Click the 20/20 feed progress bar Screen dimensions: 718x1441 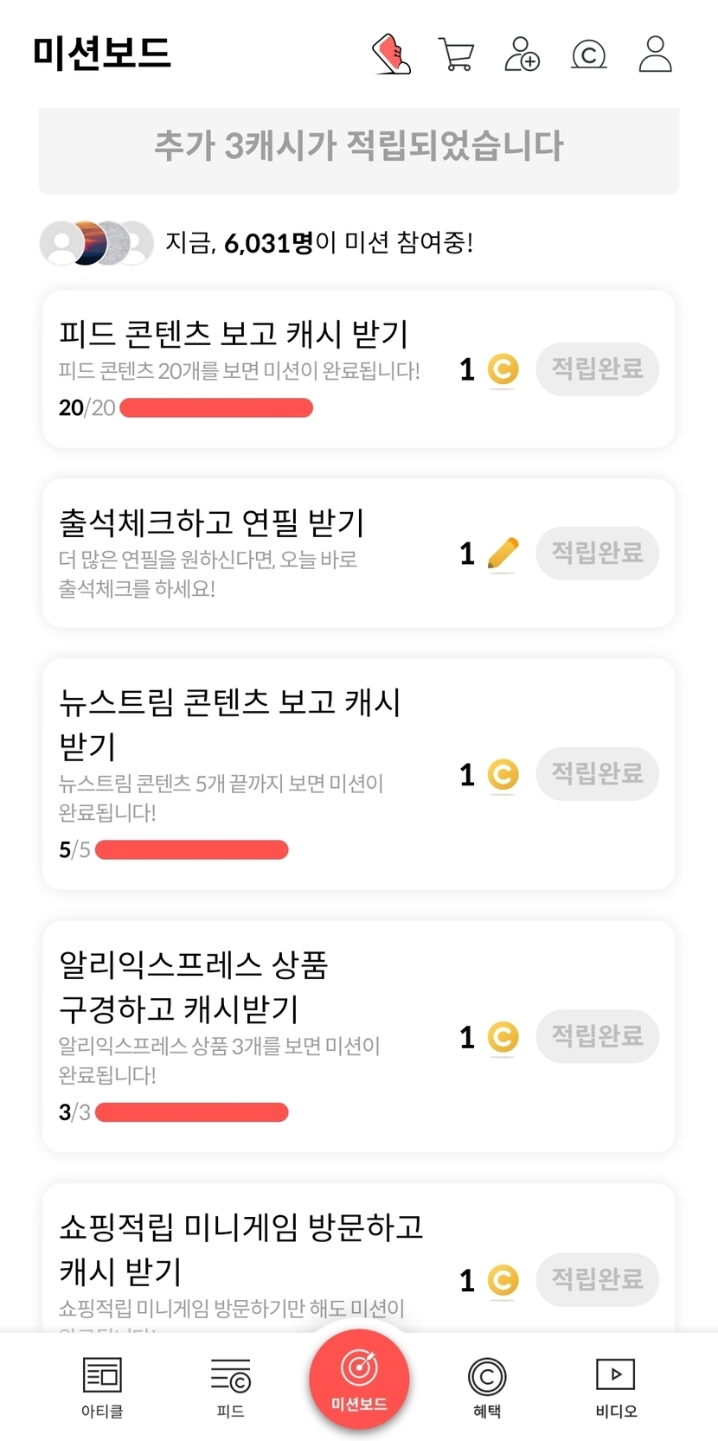click(x=216, y=407)
